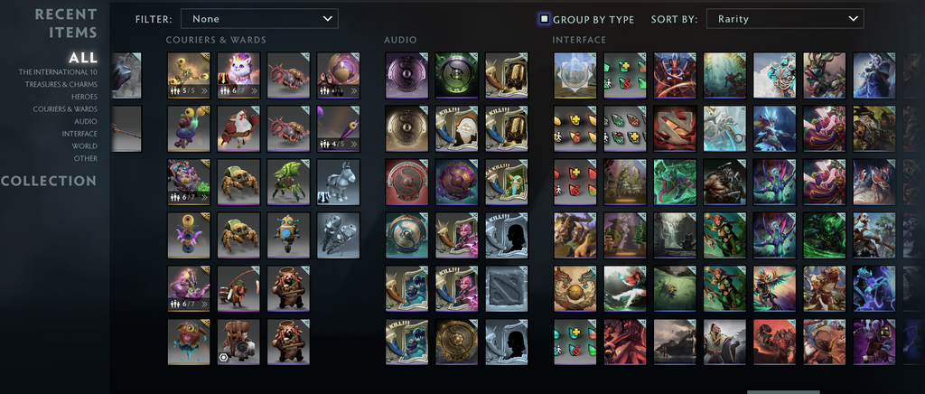
Task: Select the white donkey courier item
Action: (338, 182)
